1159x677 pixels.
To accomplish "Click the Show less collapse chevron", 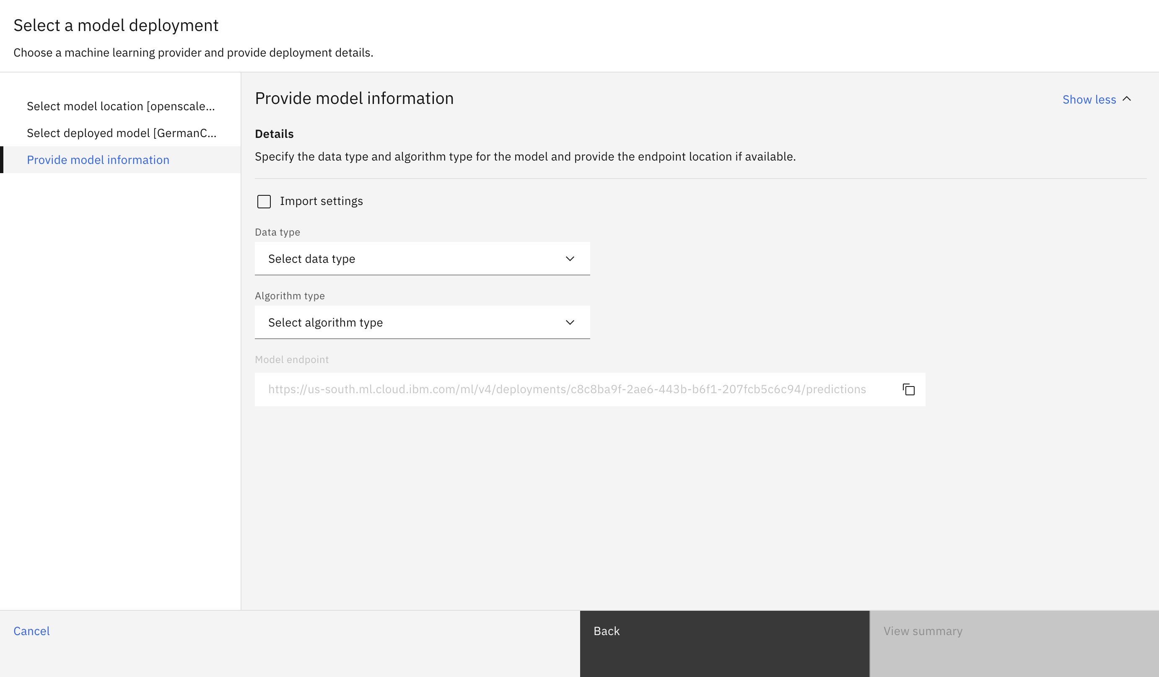I will coord(1129,99).
